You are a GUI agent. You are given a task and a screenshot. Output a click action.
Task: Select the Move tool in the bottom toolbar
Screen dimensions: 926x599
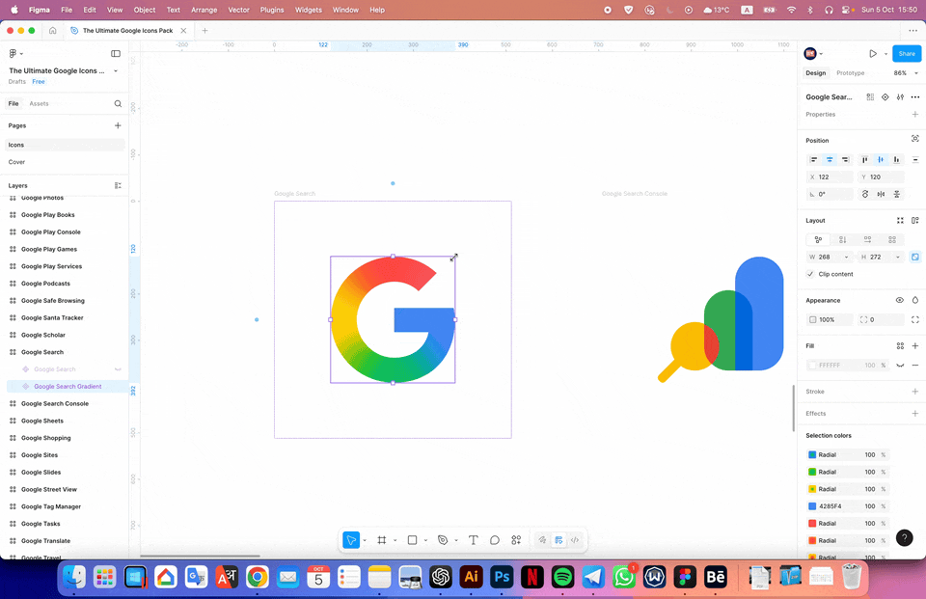pyautogui.click(x=351, y=540)
